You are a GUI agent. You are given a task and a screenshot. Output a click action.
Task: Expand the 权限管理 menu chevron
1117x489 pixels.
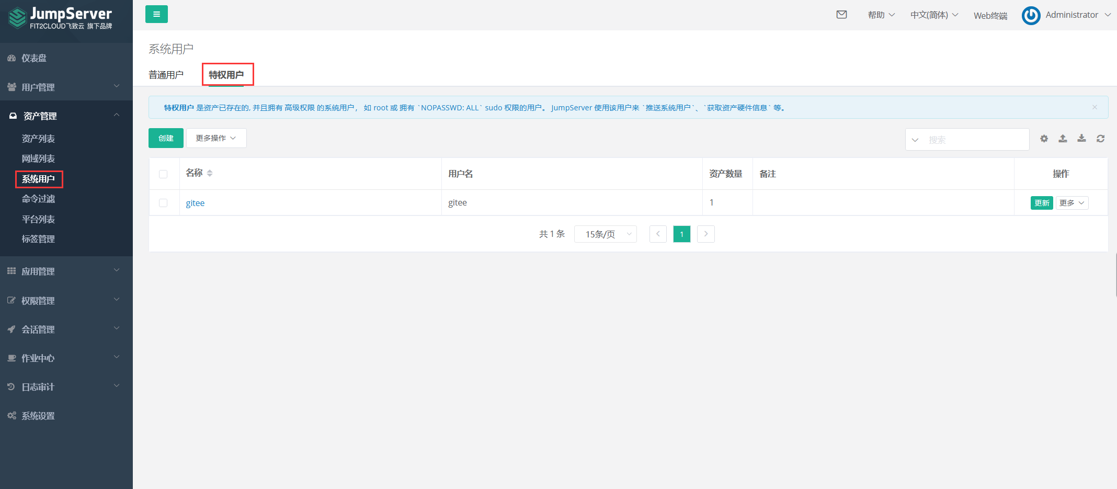pos(117,299)
